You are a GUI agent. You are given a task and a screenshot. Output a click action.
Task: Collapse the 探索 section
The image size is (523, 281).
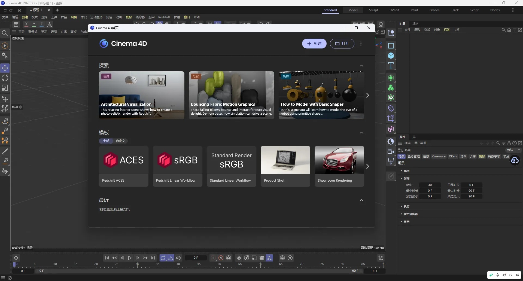point(361,66)
